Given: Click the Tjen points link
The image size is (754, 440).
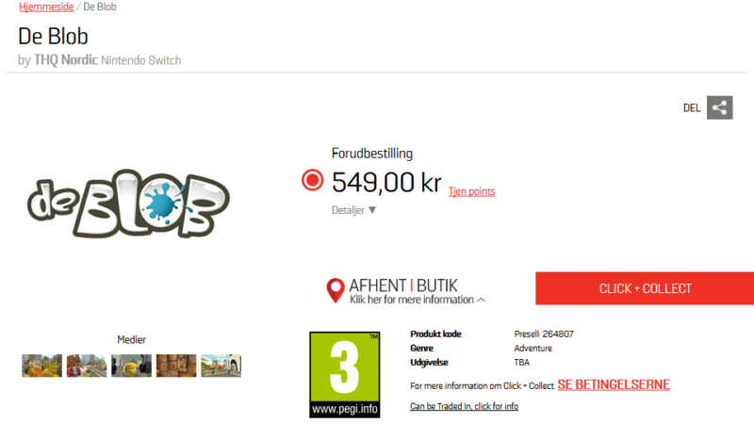Looking at the screenshot, I should [472, 191].
